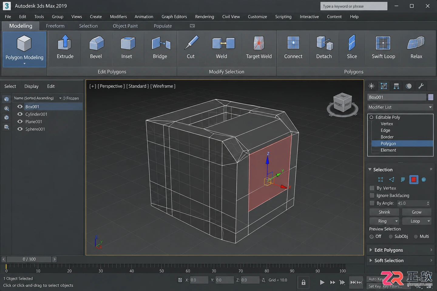
Task: Open the Create command panel tab
Action: tap(371, 86)
